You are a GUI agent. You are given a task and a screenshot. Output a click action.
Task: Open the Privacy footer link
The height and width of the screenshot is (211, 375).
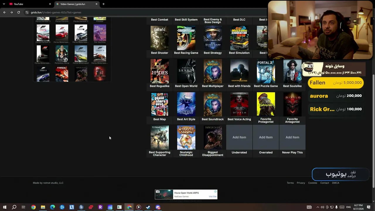coord(301,183)
